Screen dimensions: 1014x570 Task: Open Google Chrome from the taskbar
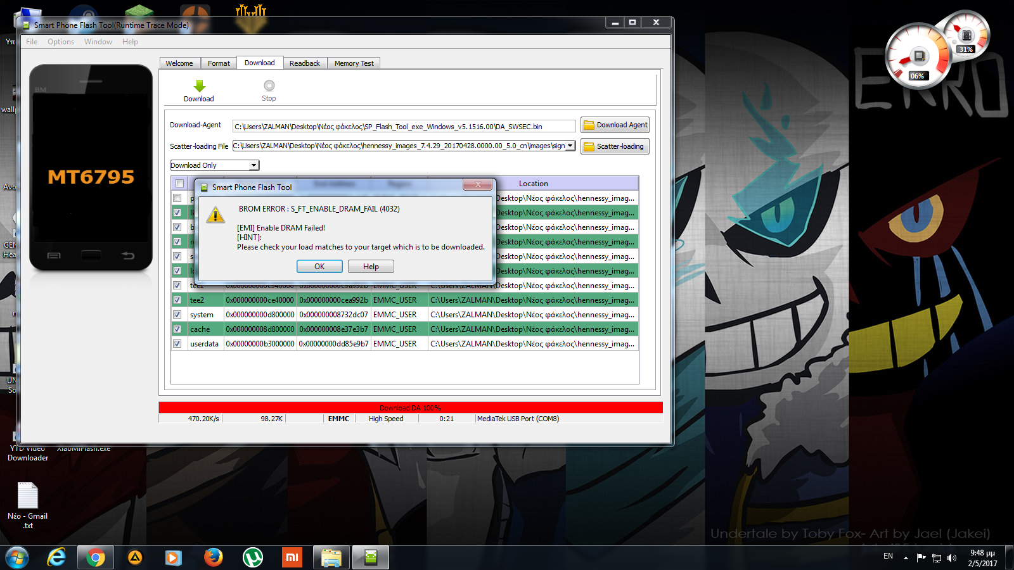96,557
